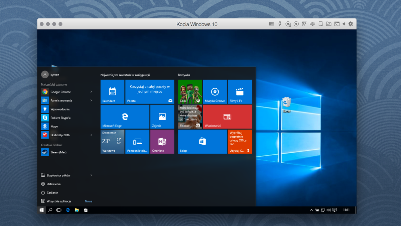Open Eksplorator plików
The width and height of the screenshot is (401, 226).
58,175
